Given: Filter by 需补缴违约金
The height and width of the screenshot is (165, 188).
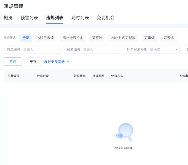Looking at the screenshot, I should pos(73,38).
